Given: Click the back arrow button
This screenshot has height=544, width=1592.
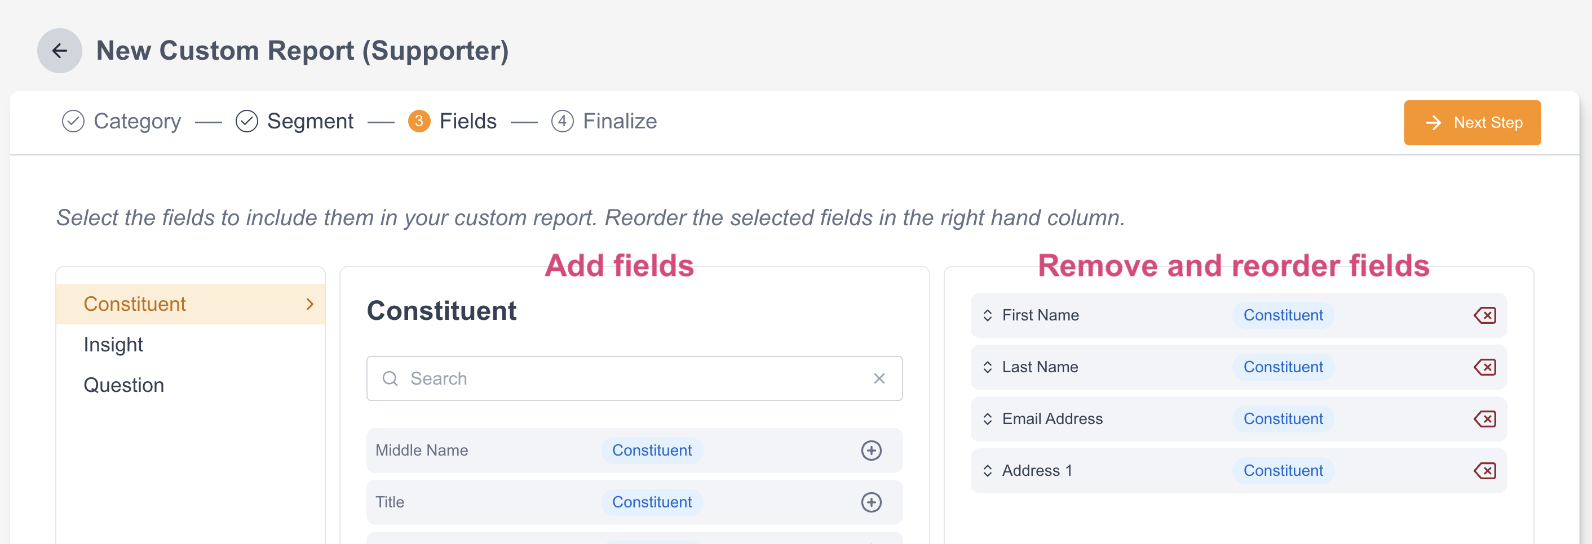Looking at the screenshot, I should pos(59,51).
